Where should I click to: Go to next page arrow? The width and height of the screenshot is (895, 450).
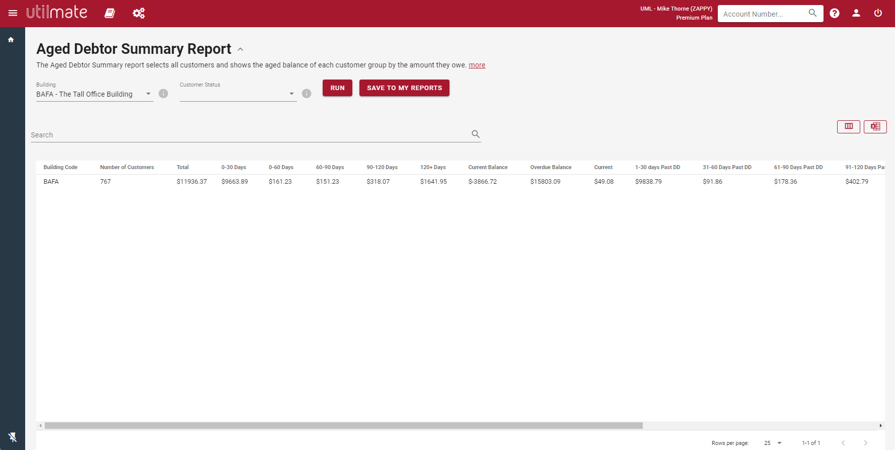coord(866,443)
